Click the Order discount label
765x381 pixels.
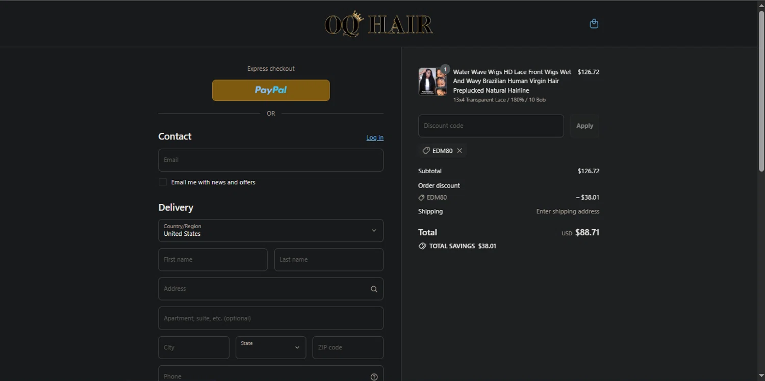click(439, 186)
